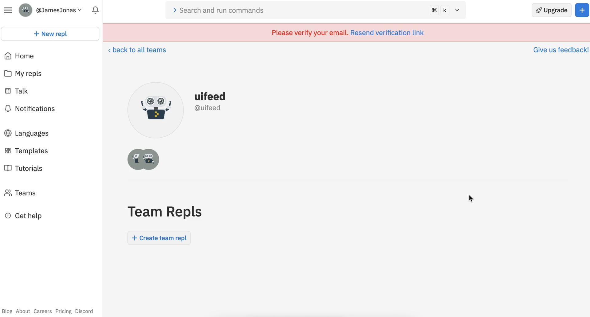The image size is (590, 317).
Task: Open the search options chevron
Action: click(x=457, y=10)
